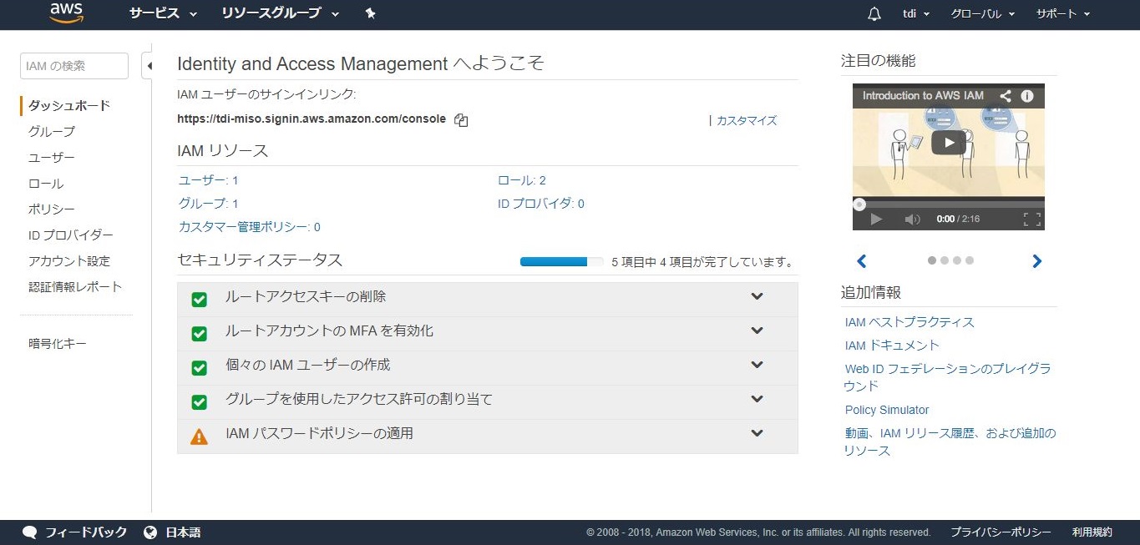Click the AWS logo home icon
The height and width of the screenshot is (545, 1140).
[66, 13]
